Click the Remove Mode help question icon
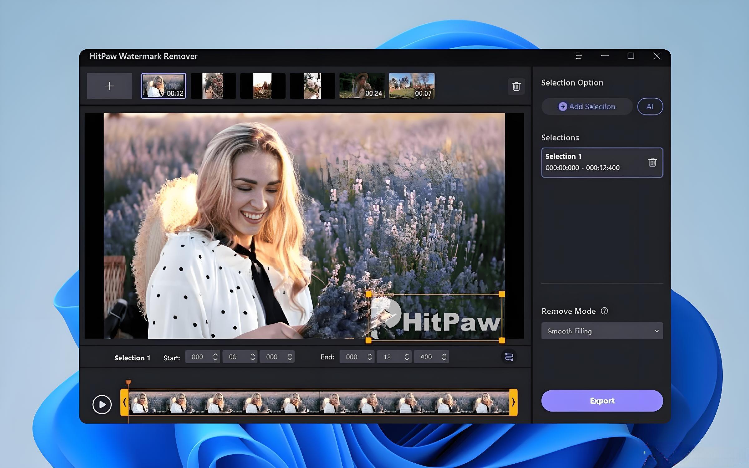The width and height of the screenshot is (749, 468). pyautogui.click(x=604, y=311)
